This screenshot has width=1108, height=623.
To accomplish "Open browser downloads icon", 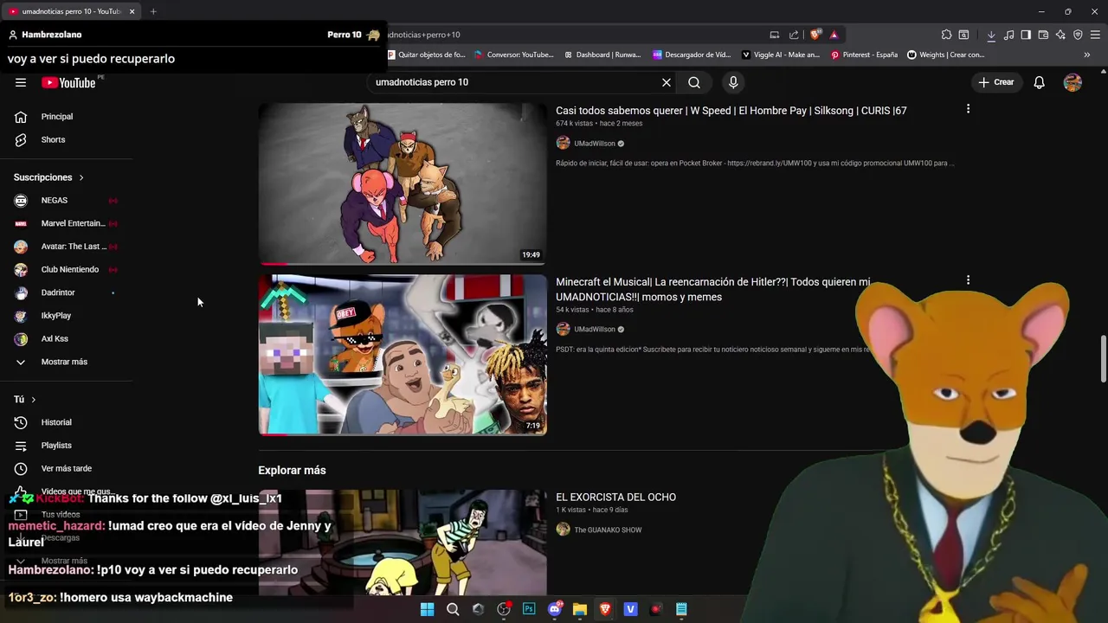I will pos(991,35).
